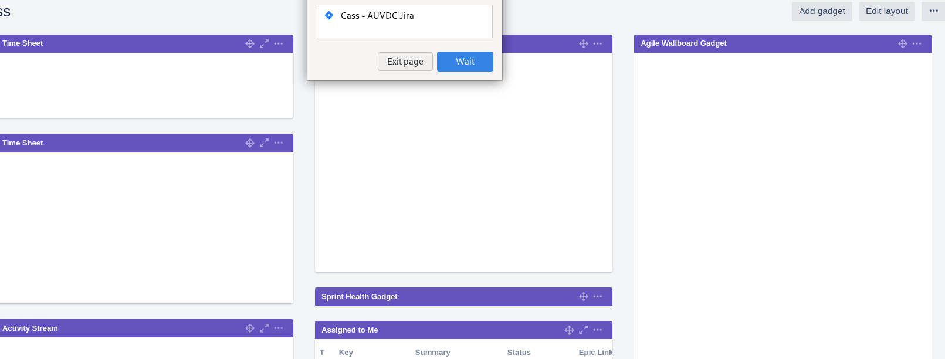Maximize the Activity Stream gadget
The height and width of the screenshot is (359, 945).
265,328
